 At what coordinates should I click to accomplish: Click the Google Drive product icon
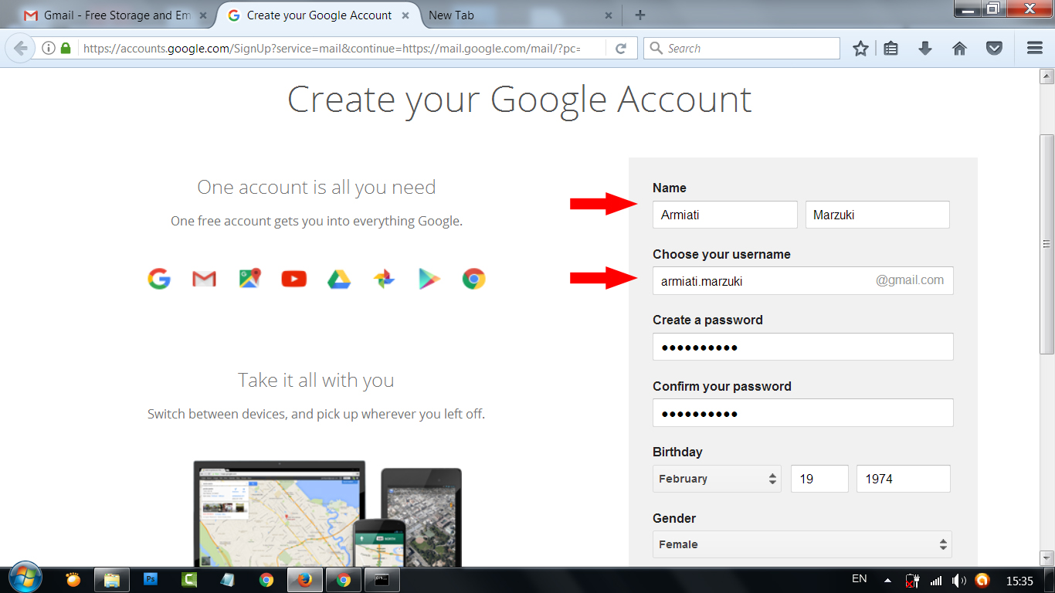[339, 279]
